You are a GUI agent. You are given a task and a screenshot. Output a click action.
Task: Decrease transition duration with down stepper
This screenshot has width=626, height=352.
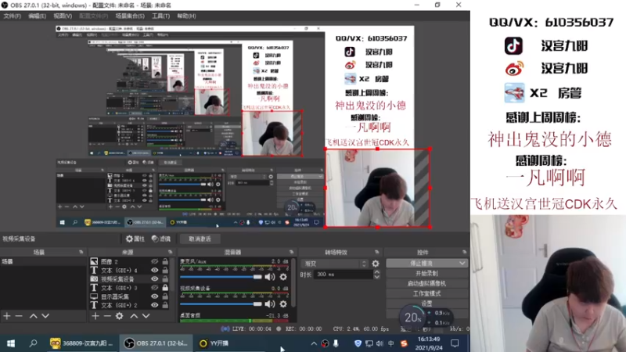click(376, 277)
